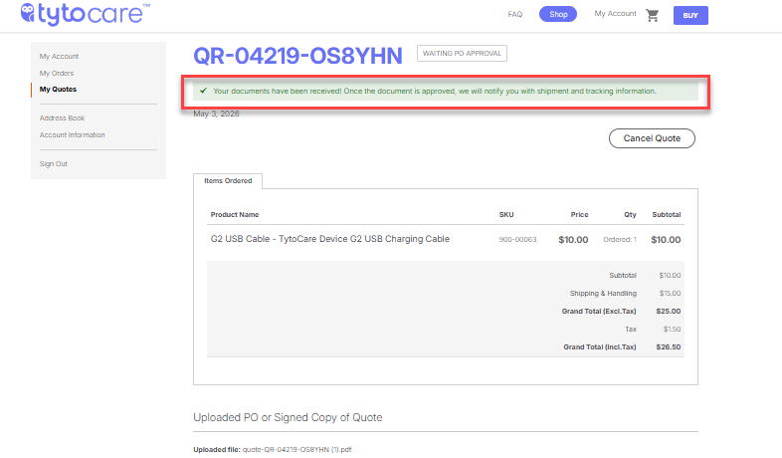
Task: Click the Shipping & Handling label
Action: pyautogui.click(x=603, y=294)
